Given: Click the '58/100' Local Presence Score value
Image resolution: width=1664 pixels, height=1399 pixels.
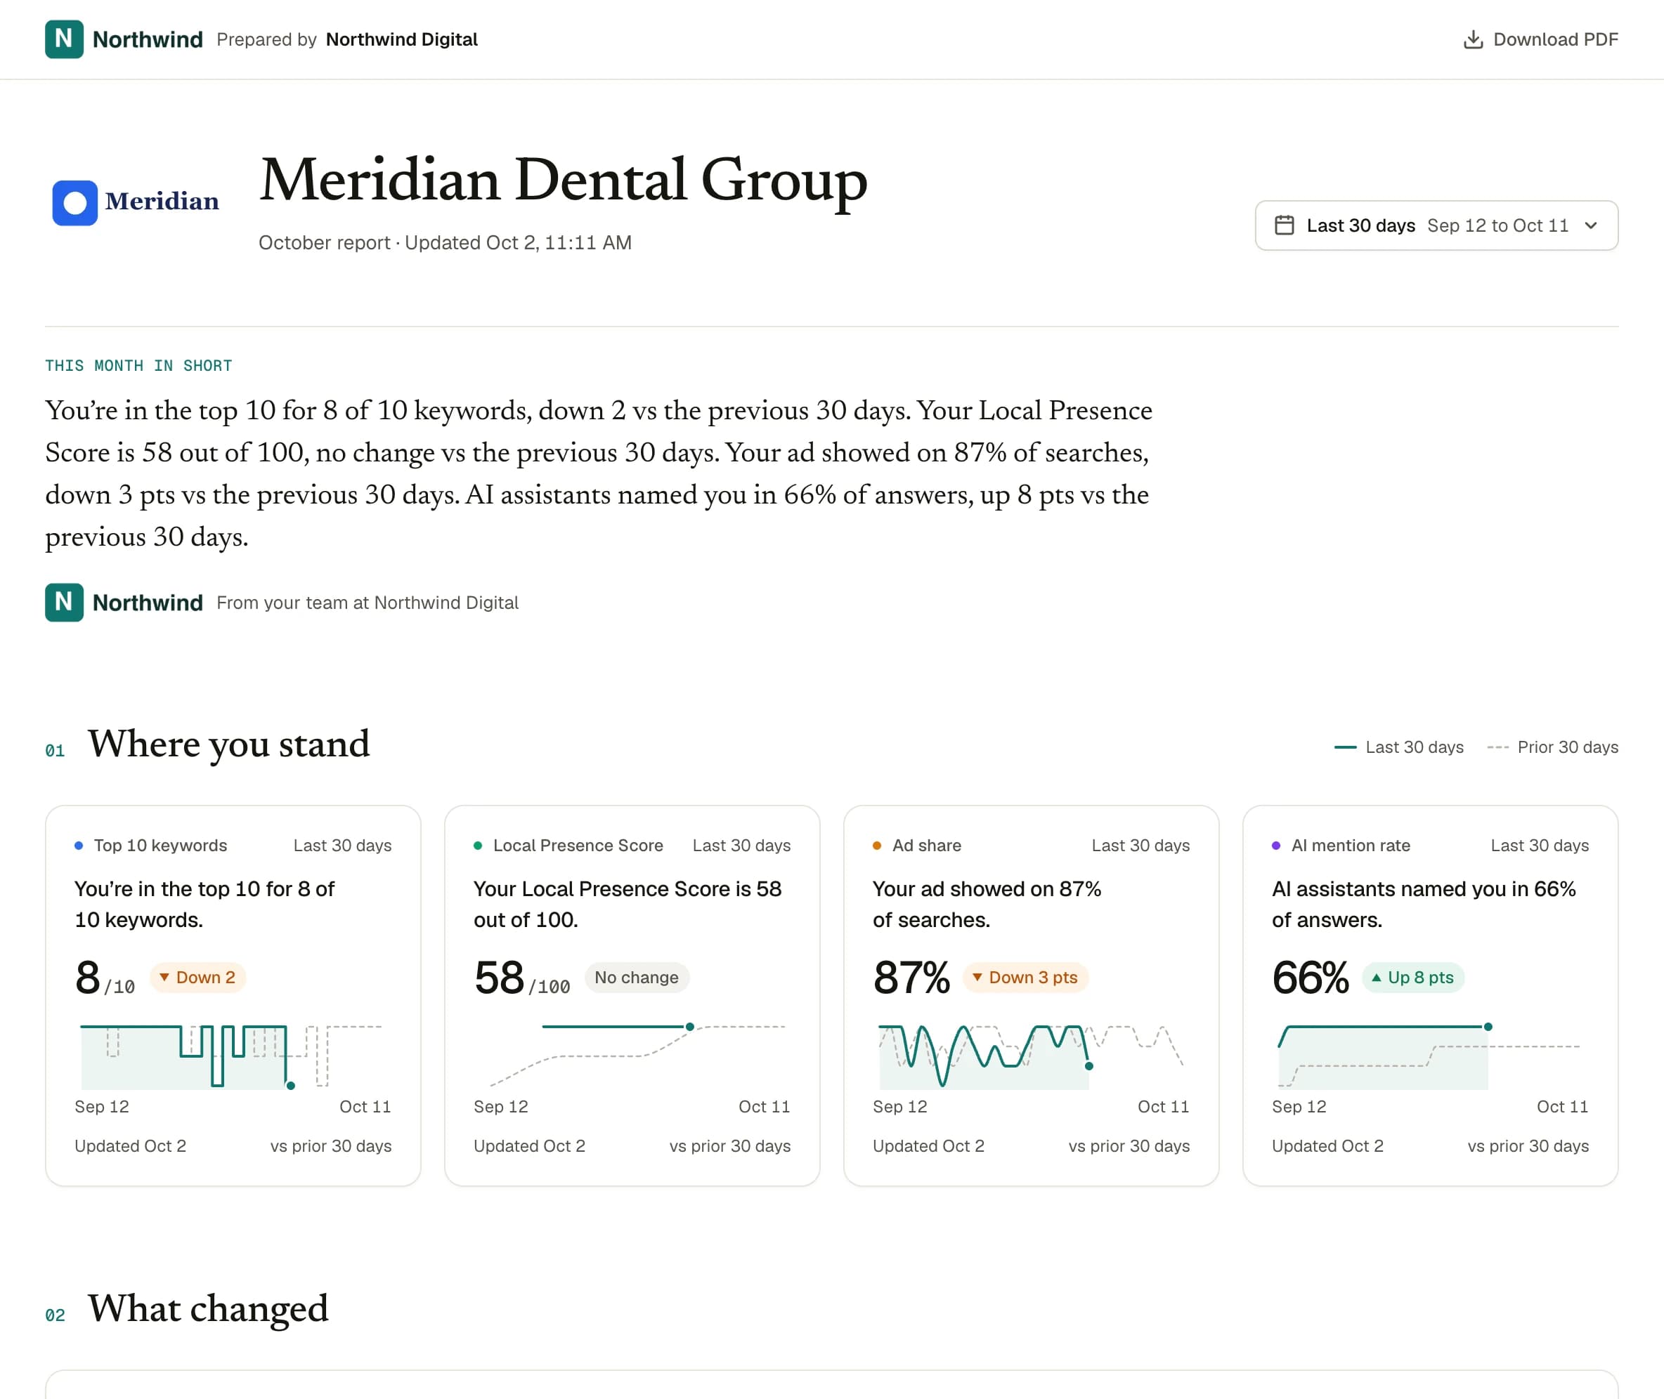Looking at the screenshot, I should (522, 978).
